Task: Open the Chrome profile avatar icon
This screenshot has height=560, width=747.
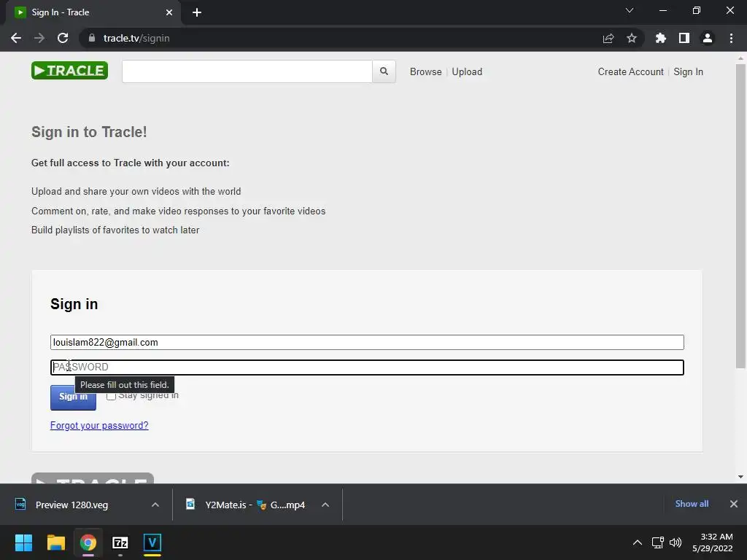Action: coord(708,38)
